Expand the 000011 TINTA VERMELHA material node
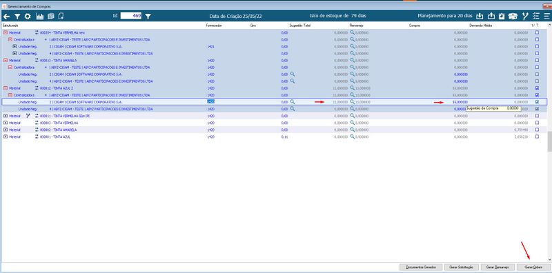This screenshot has height=273, width=552. [x=6, y=116]
